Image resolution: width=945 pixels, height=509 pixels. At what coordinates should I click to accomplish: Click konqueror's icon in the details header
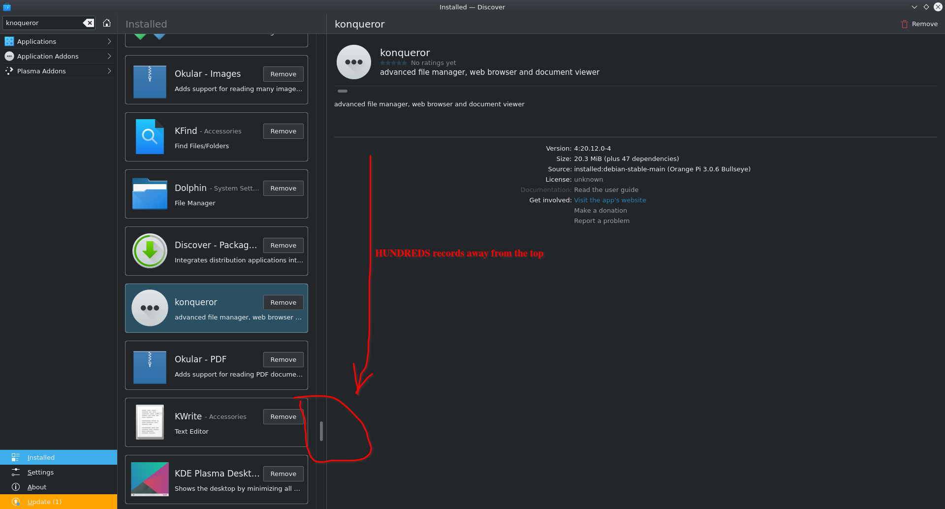click(353, 62)
